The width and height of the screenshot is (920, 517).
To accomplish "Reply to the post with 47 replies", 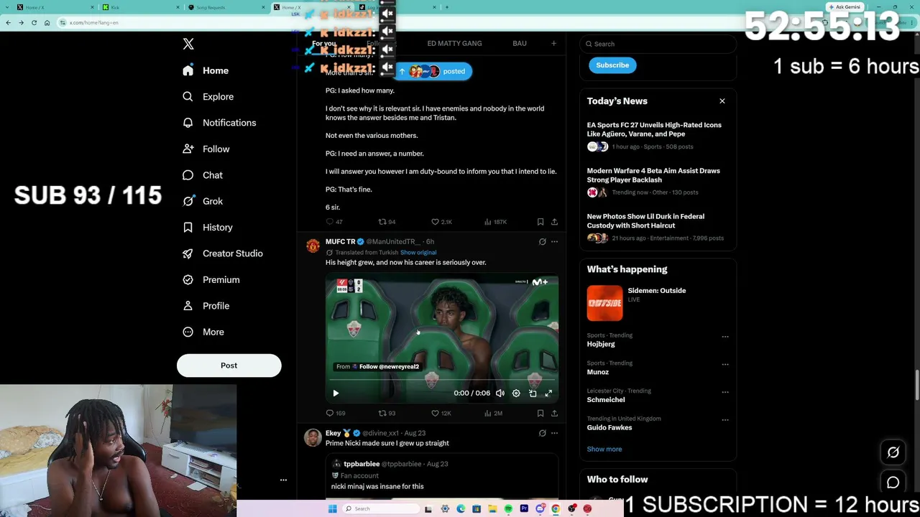I will [x=334, y=222].
